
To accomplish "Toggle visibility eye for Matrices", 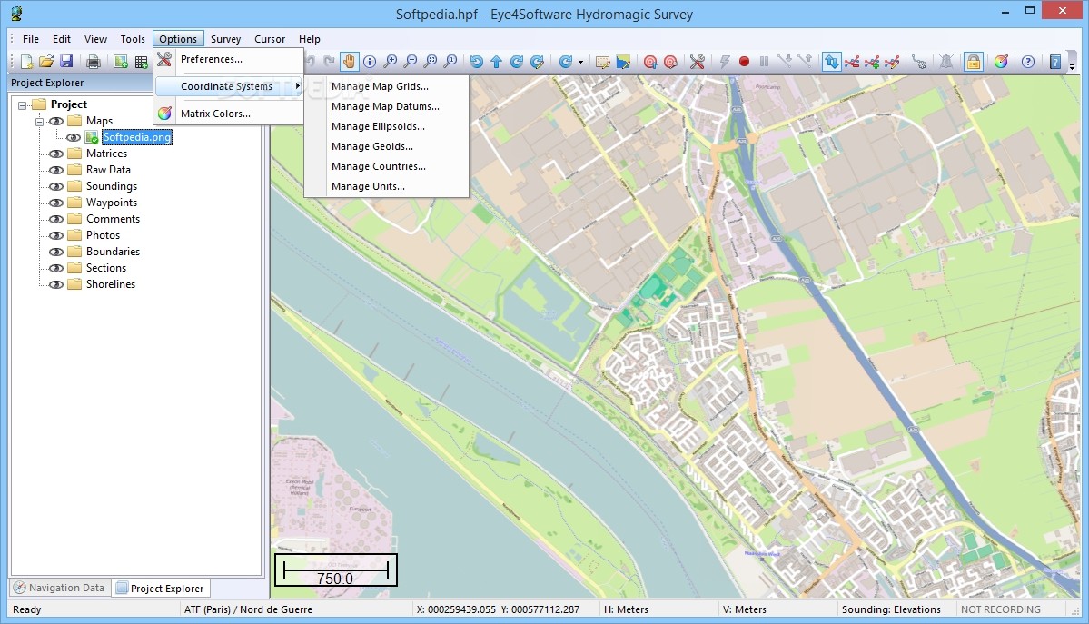I will coord(56,154).
